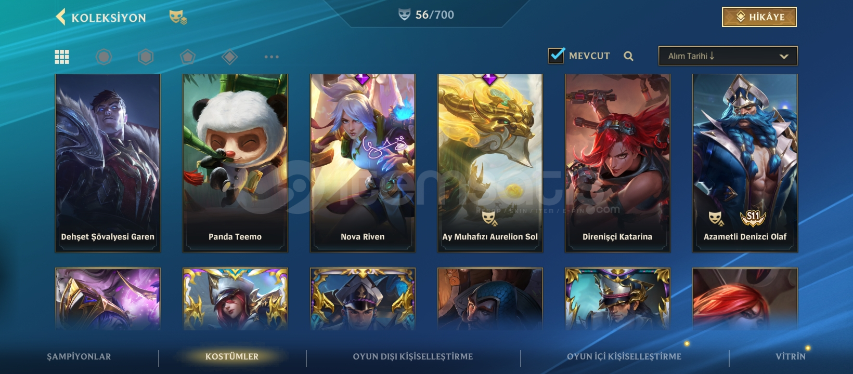
Task: Select the Panda Teemo skin card
Action: pyautogui.click(x=235, y=163)
